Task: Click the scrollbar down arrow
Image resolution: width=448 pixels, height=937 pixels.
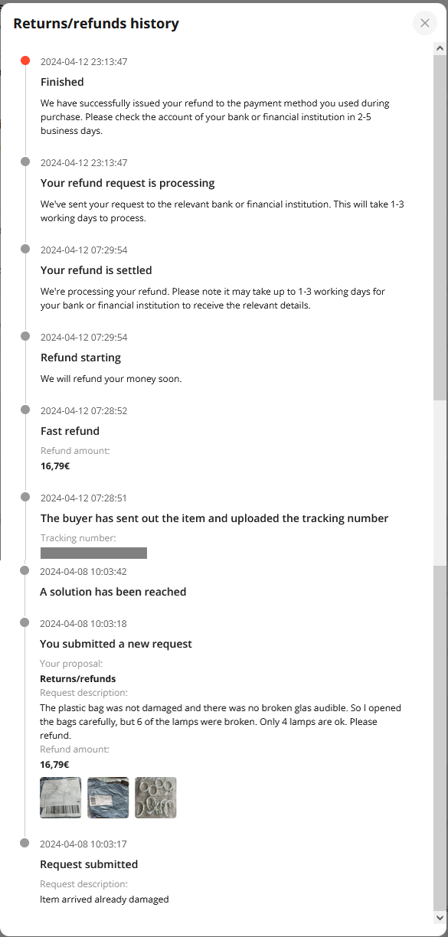Action: tap(440, 916)
